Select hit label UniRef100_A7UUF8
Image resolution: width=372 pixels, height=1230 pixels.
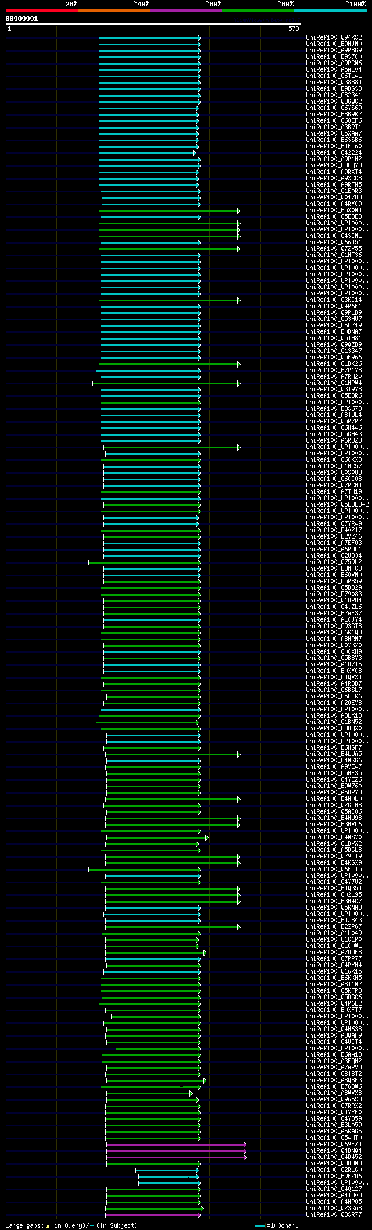click(334, 952)
